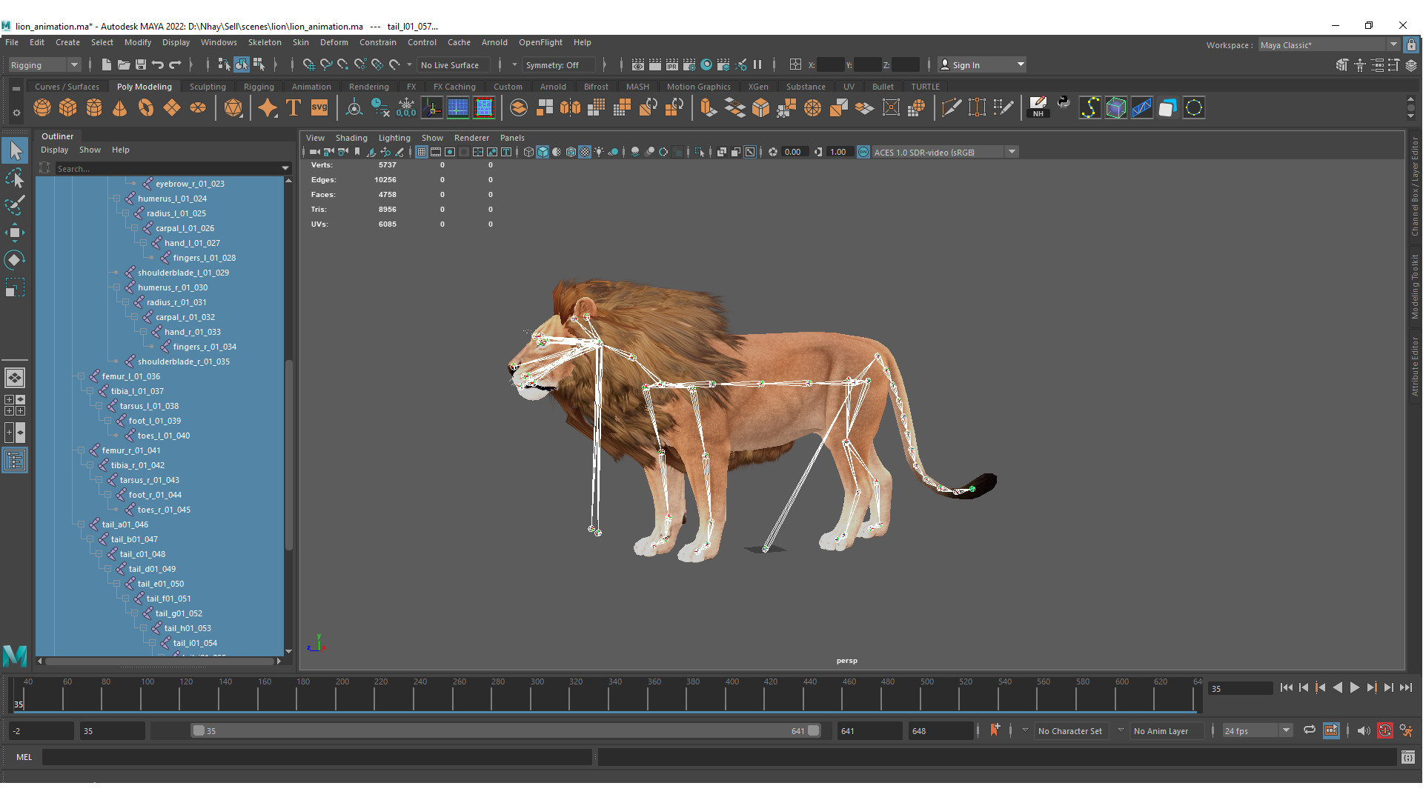
Task: Click the Outliner search field
Action: (168, 169)
